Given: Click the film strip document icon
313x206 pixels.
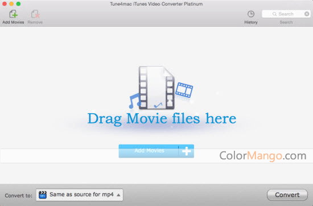Looking at the screenshot, I should click(156, 88).
